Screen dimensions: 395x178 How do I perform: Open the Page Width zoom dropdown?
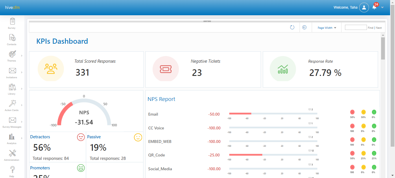point(327,28)
